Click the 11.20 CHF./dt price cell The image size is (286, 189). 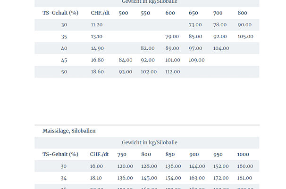tap(97, 24)
